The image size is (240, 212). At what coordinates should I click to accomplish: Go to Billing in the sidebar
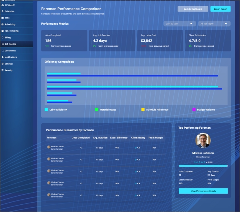tap(17, 38)
